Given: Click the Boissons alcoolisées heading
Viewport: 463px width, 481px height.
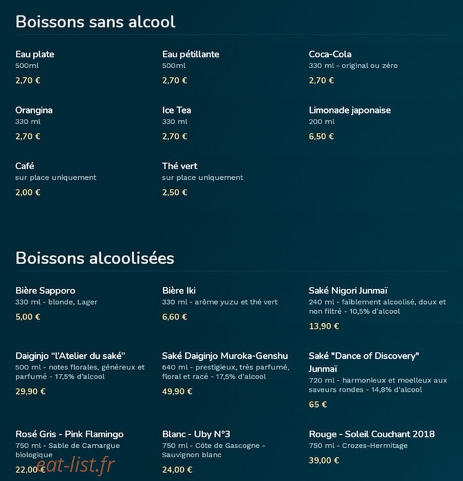Looking at the screenshot, I should tap(95, 258).
